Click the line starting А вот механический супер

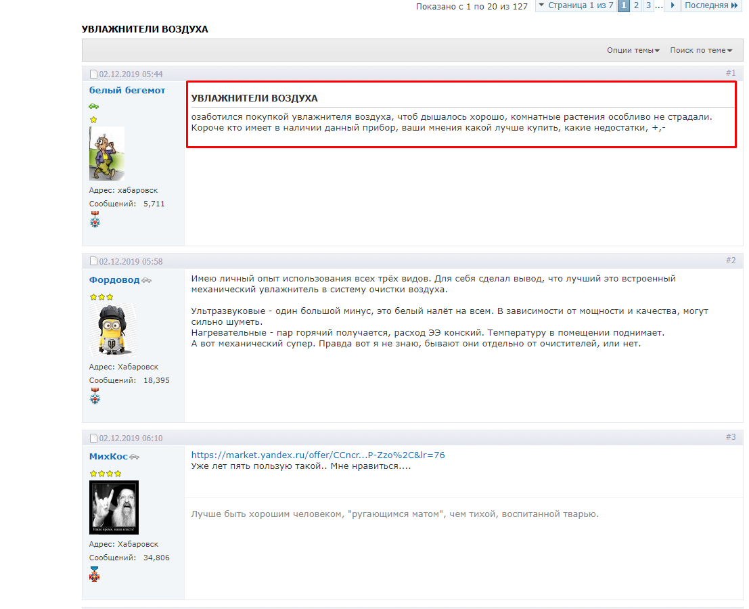tap(415, 344)
